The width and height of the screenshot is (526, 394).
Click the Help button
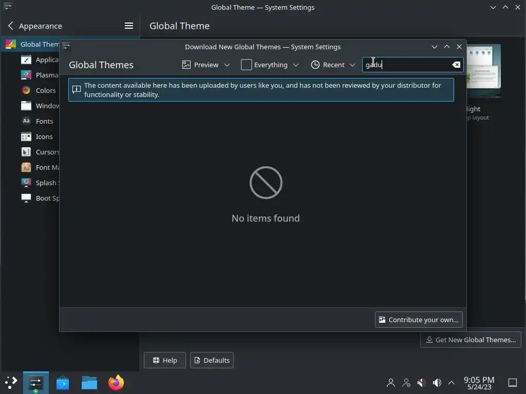[x=165, y=360]
